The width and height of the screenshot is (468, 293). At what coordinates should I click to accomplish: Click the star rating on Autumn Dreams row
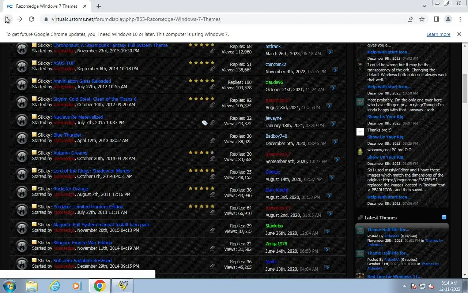(201, 153)
